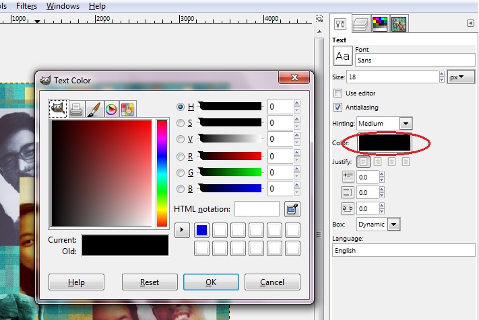Add current color to history arrow button

tap(182, 230)
